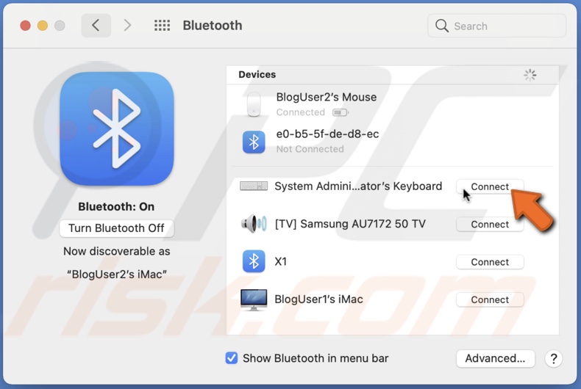Click the X1 Bluetooth device icon
The height and width of the screenshot is (389, 581).
click(254, 261)
